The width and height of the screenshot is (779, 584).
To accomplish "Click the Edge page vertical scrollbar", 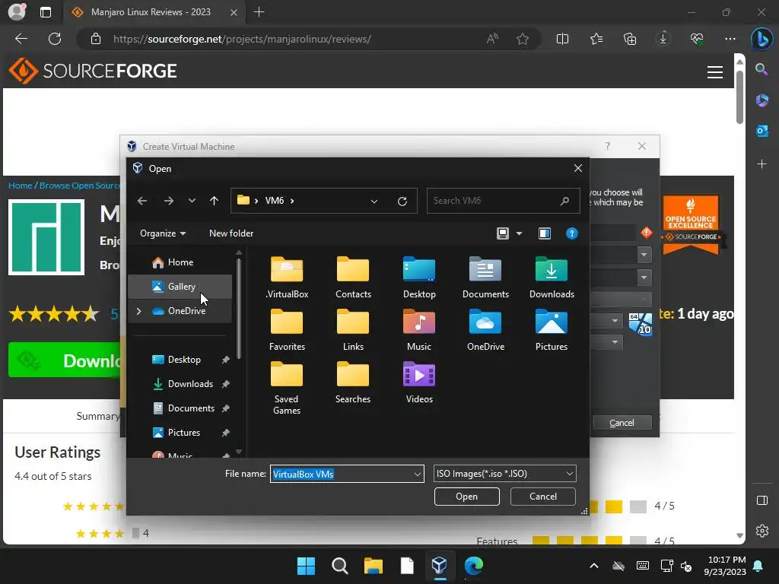I will [739, 97].
